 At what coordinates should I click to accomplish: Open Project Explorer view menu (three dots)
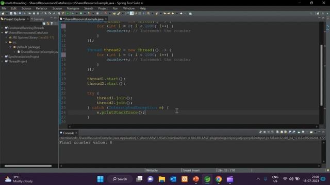[x=56, y=24]
